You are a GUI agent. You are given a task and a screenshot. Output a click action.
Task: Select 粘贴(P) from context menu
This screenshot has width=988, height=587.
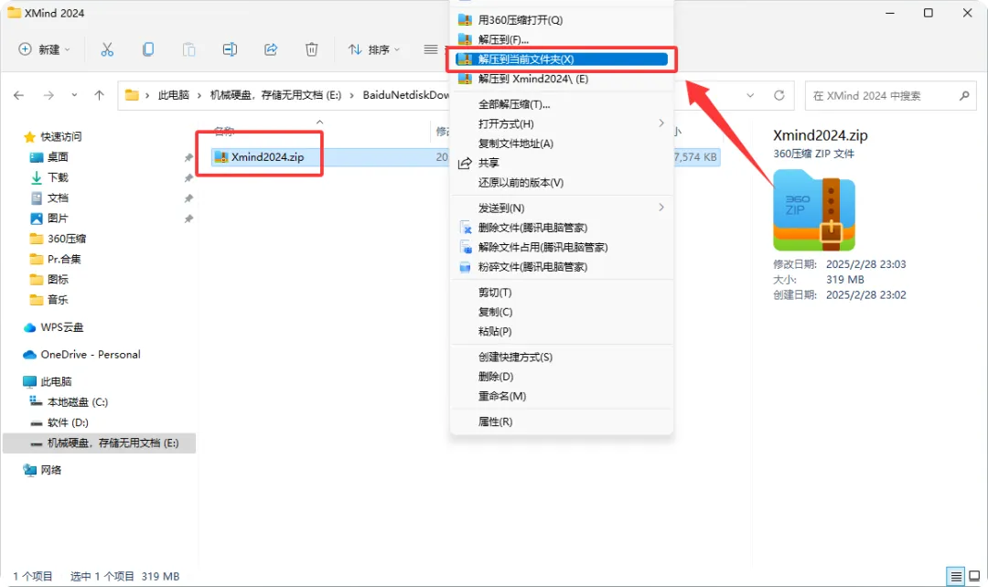click(562, 331)
